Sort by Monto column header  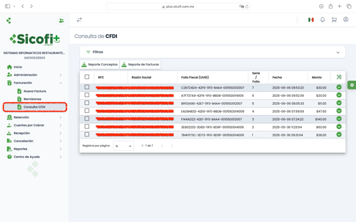click(x=317, y=78)
